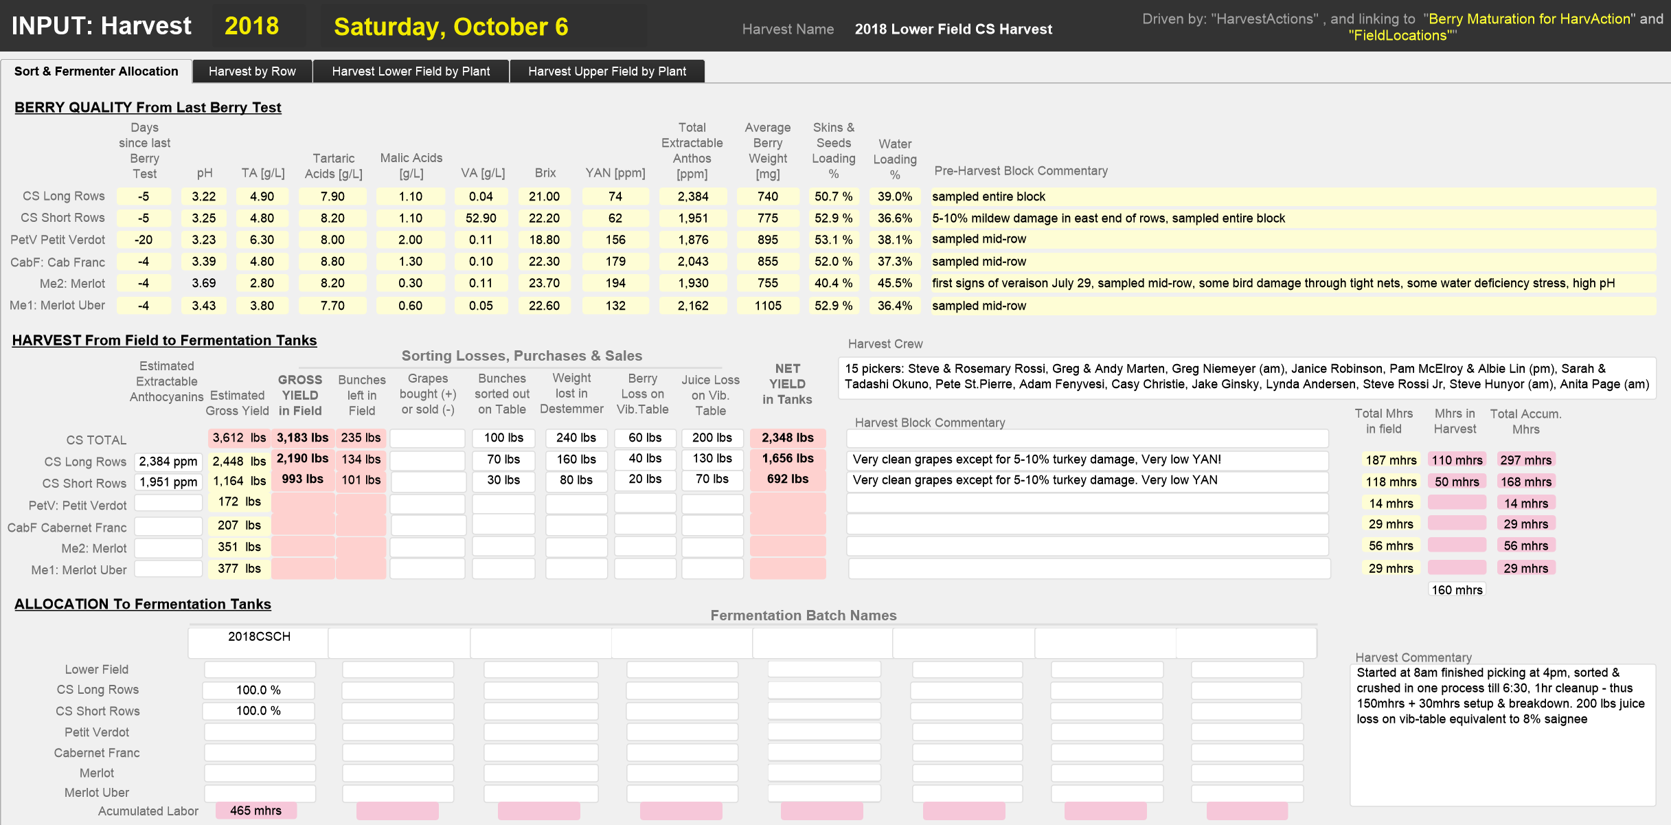Image resolution: width=1671 pixels, height=825 pixels.
Task: Switch to Sort & Fermenter Allocation tab
Action: coord(96,71)
